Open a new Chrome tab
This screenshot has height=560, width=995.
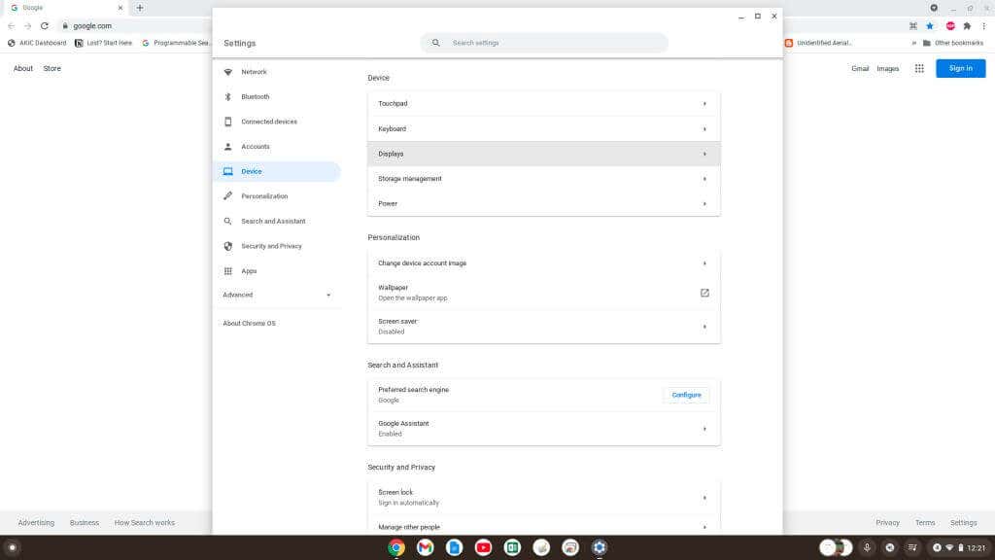tap(140, 8)
